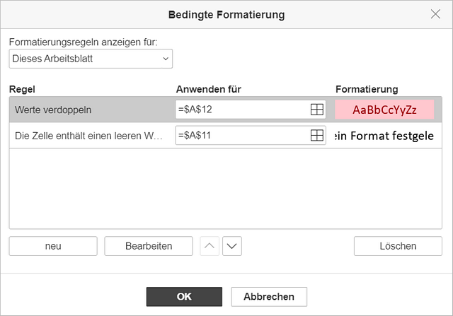Click the 'kein Format festgelegt' preview
This screenshot has height=316, width=453.
pyautogui.click(x=384, y=136)
